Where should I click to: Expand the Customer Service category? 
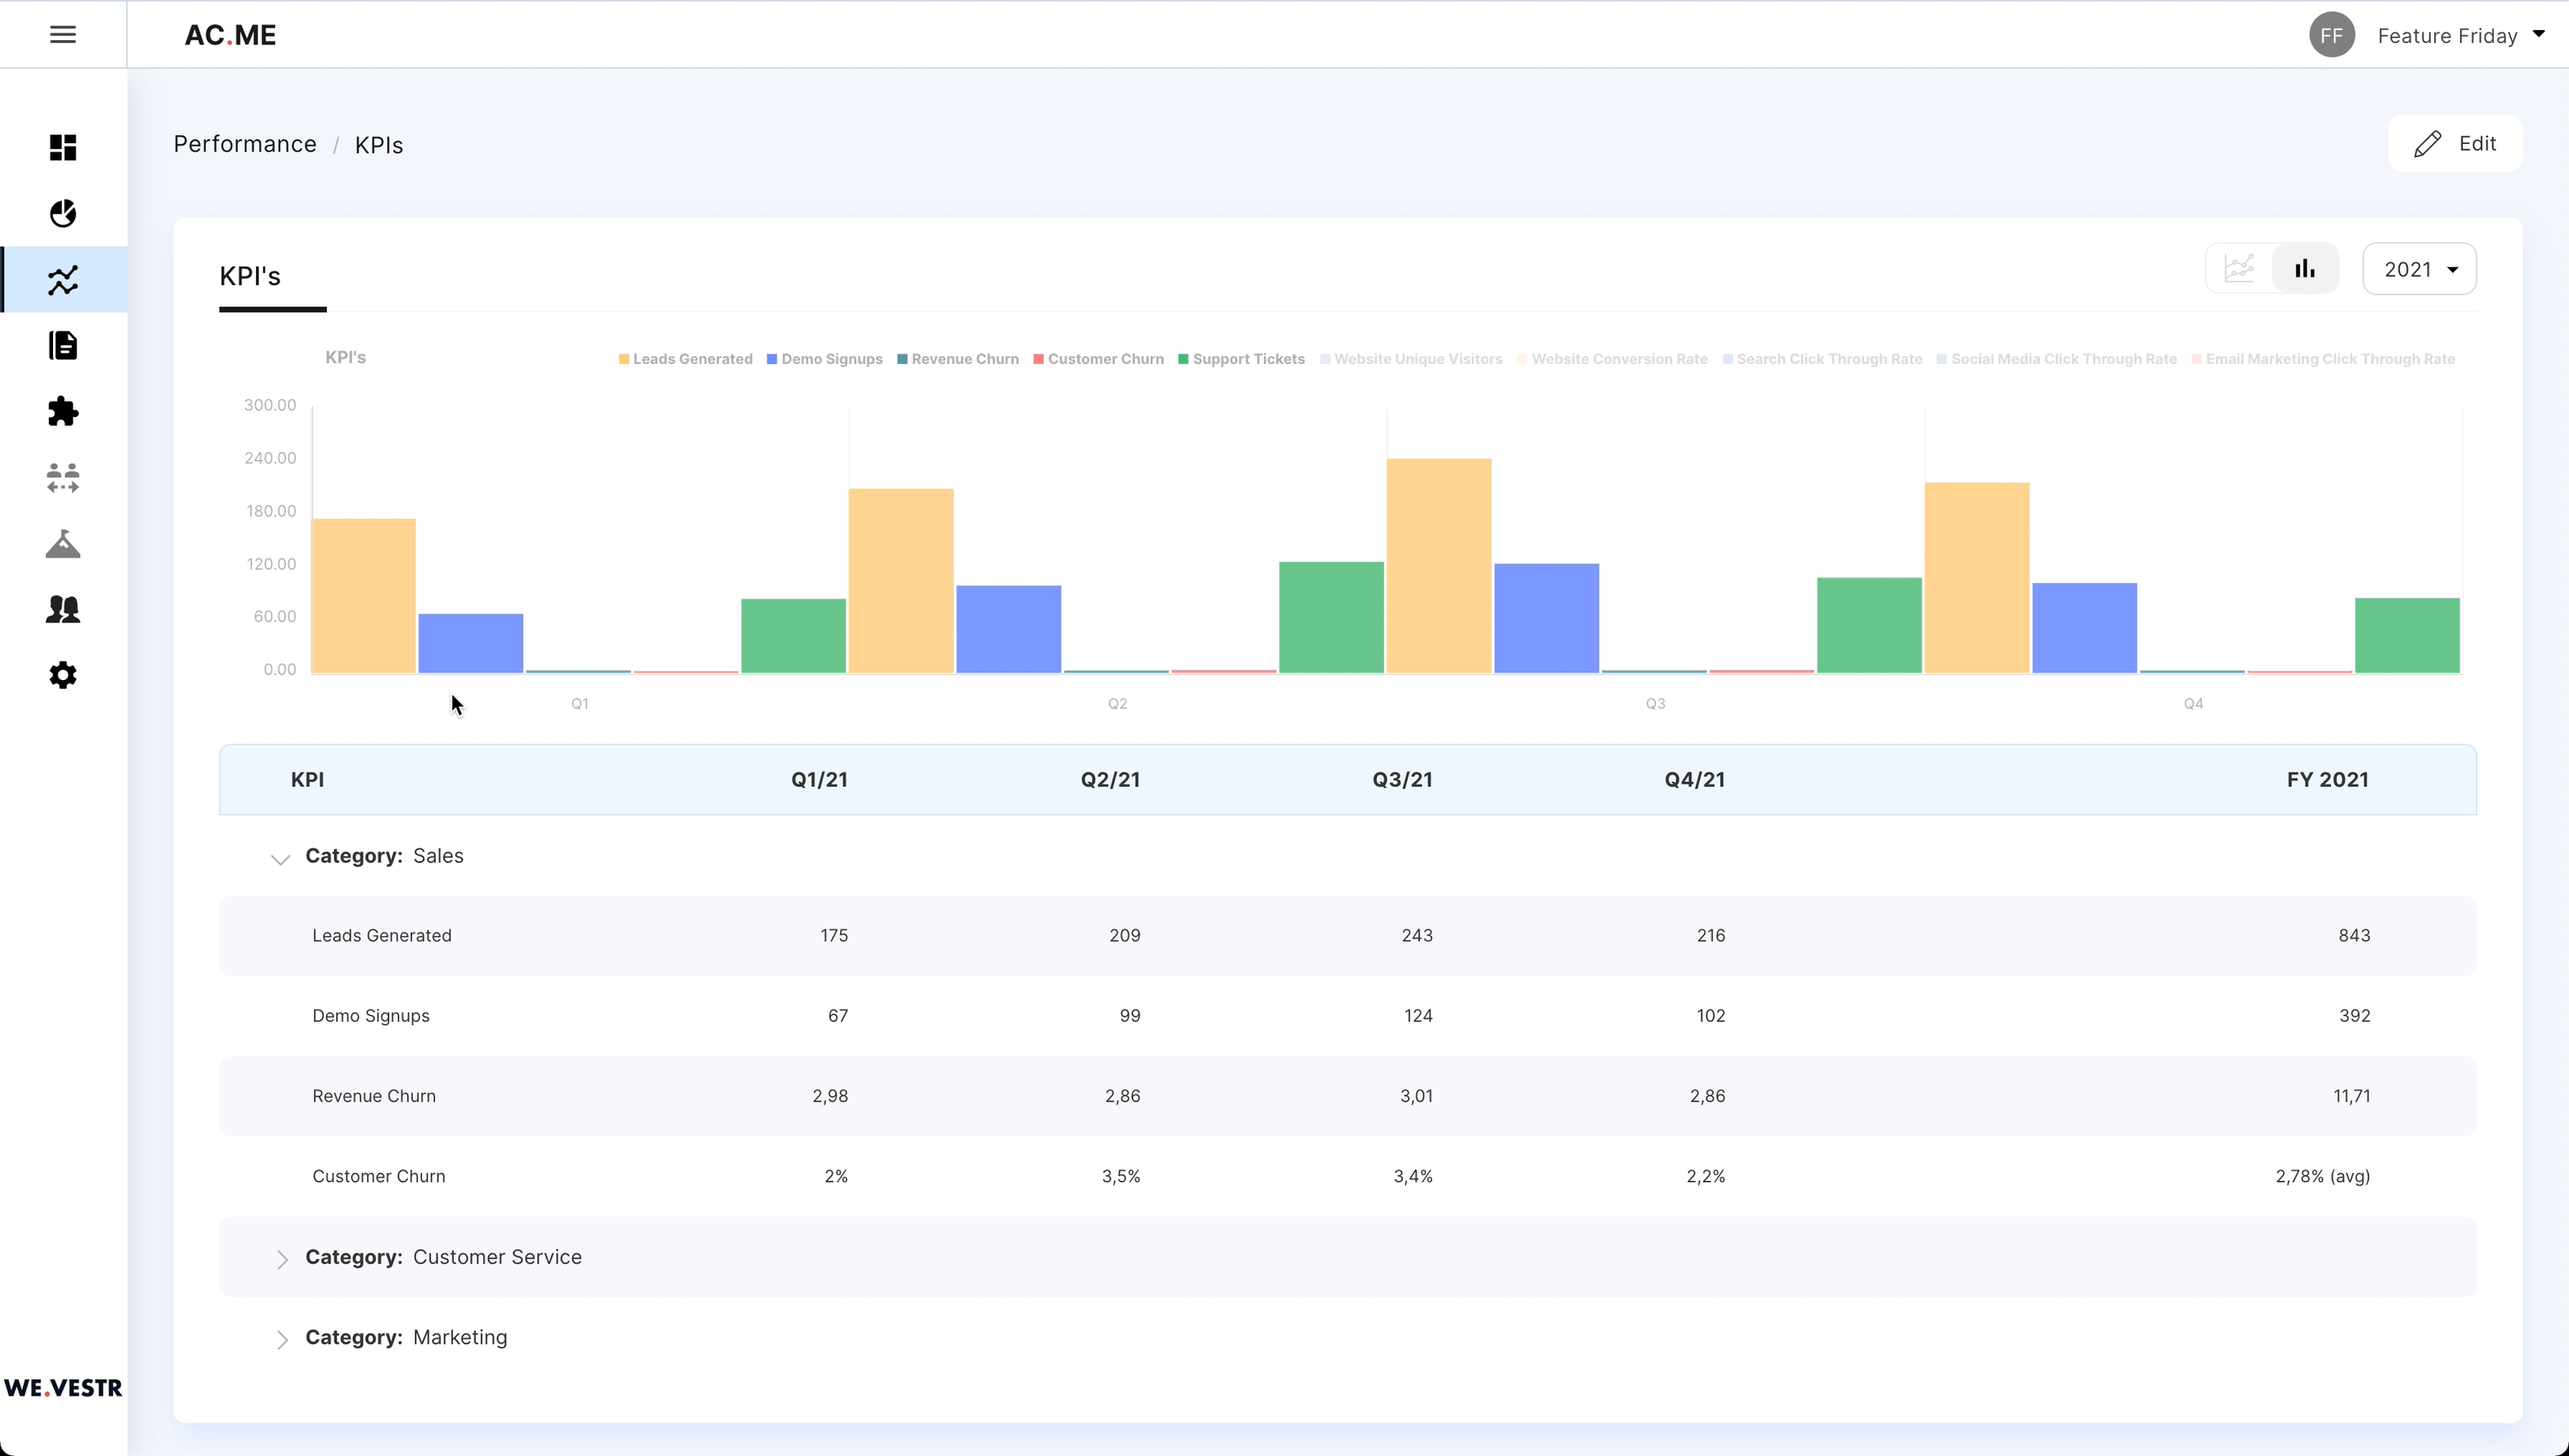click(282, 1260)
